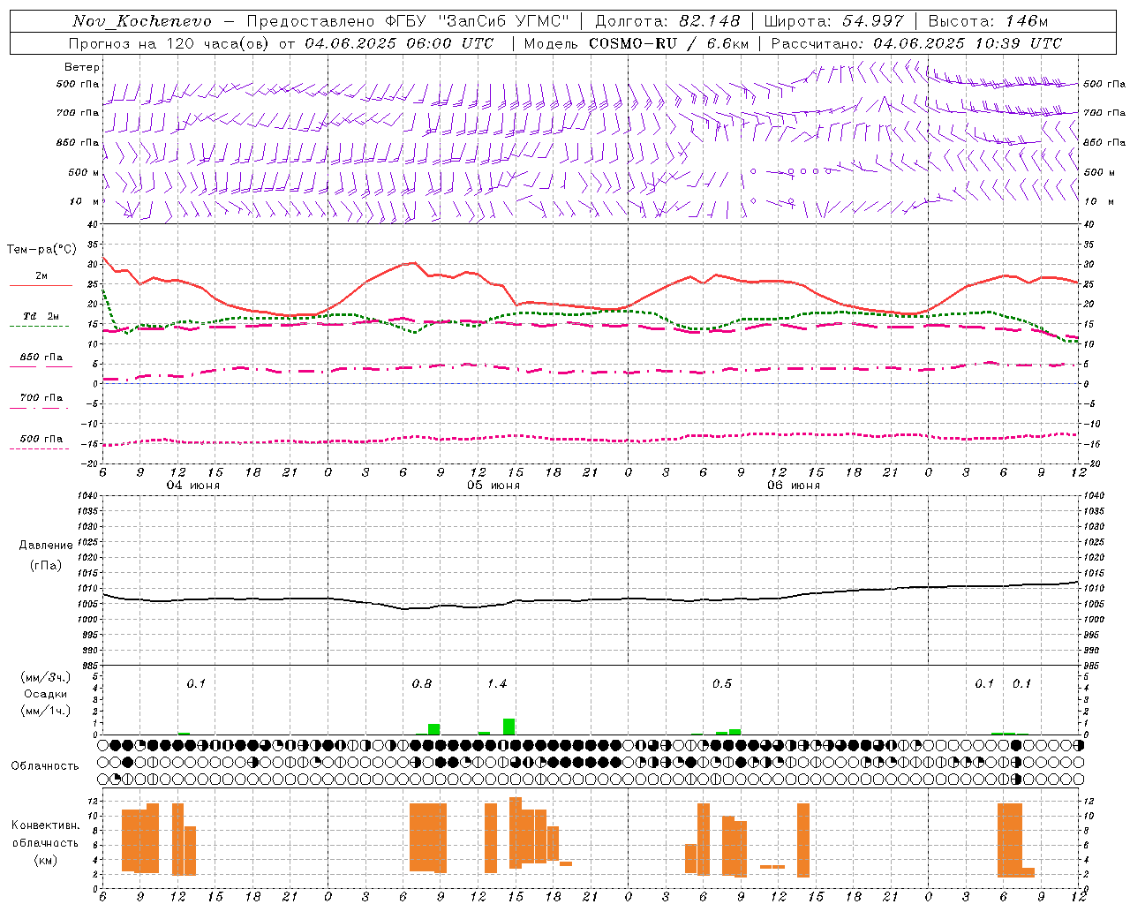Click the forecast period text "Прогноз на 120 часа(ов)"

[169, 43]
